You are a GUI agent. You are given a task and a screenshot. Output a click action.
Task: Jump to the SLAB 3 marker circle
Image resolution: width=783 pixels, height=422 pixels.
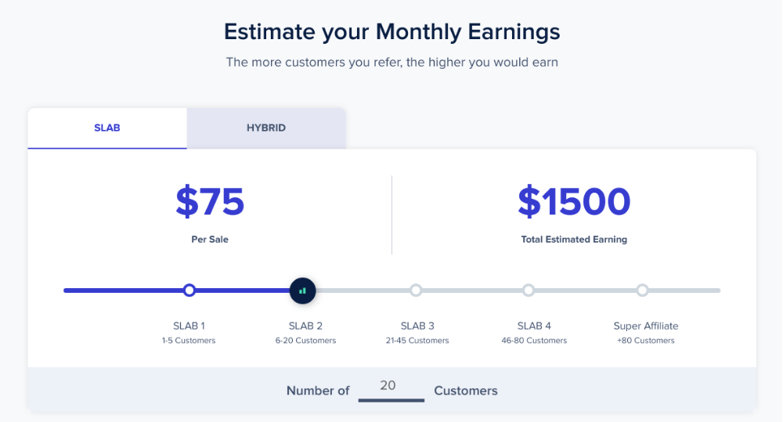pos(416,290)
